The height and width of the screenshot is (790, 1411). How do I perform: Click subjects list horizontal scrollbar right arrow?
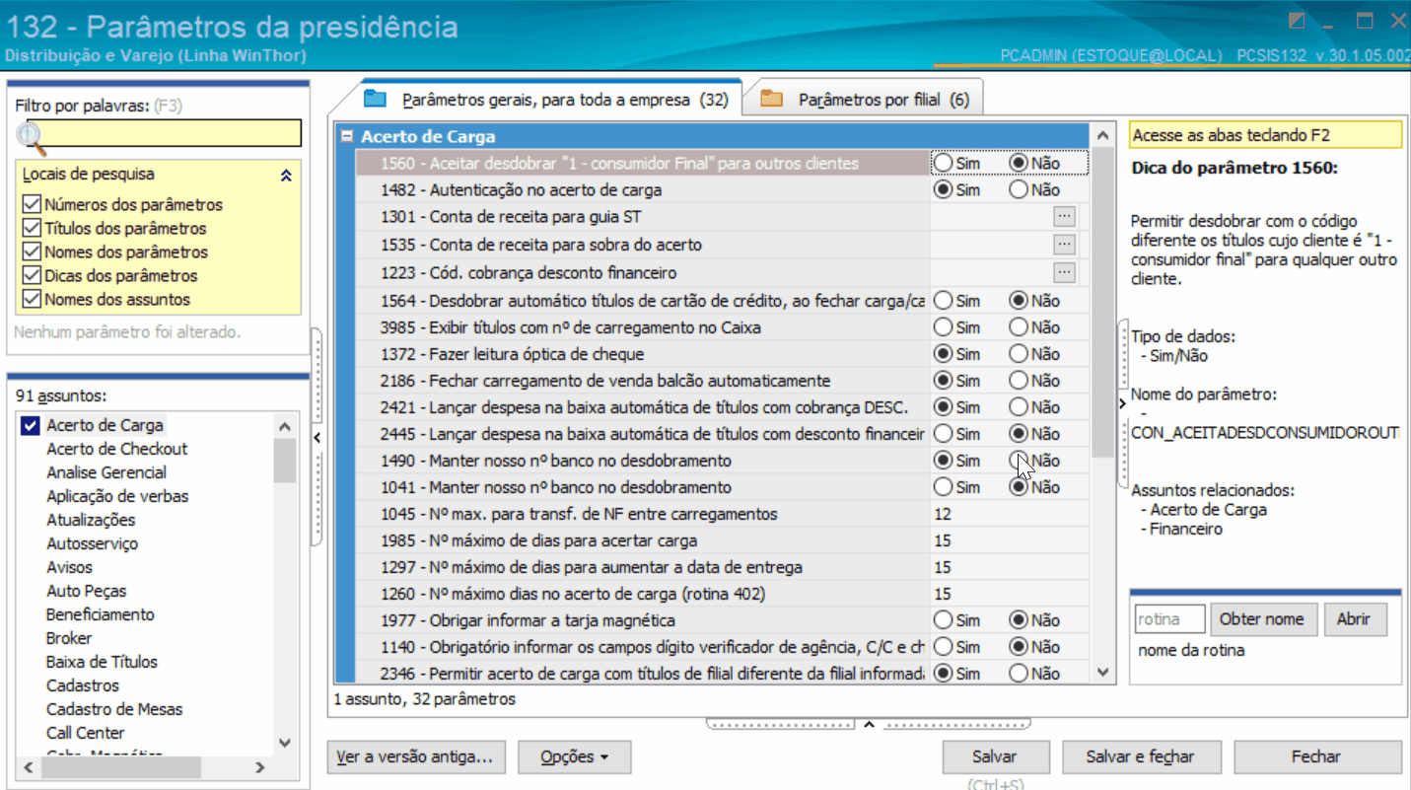click(x=260, y=767)
